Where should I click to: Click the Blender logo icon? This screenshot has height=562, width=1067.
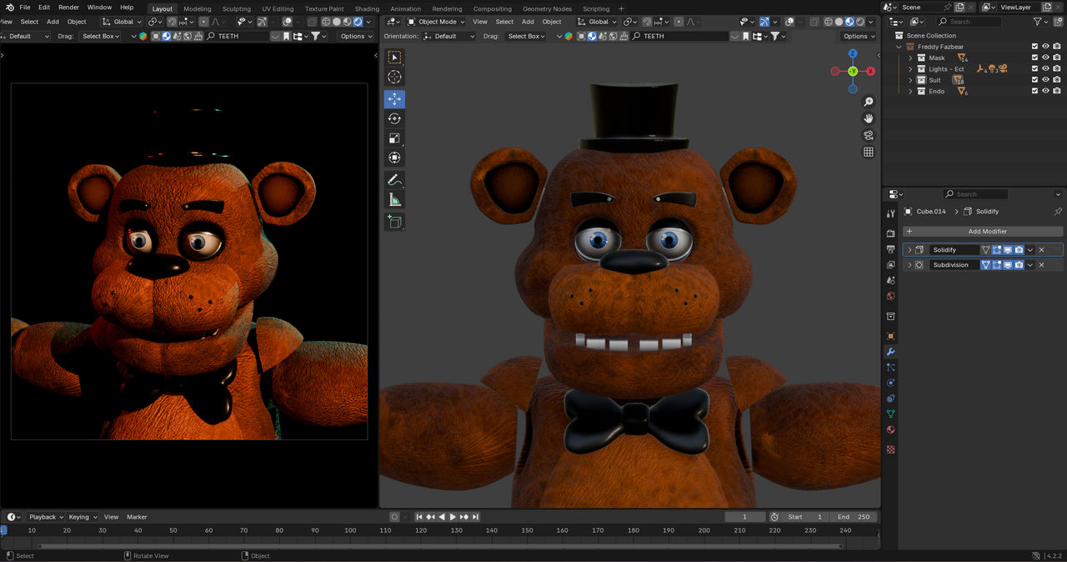pos(9,8)
